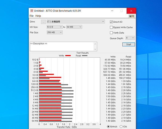Image resolution: width=162 pixels, height=129 pixels.
Task: Click the 1 KB row label in chart
Action: 36,63
